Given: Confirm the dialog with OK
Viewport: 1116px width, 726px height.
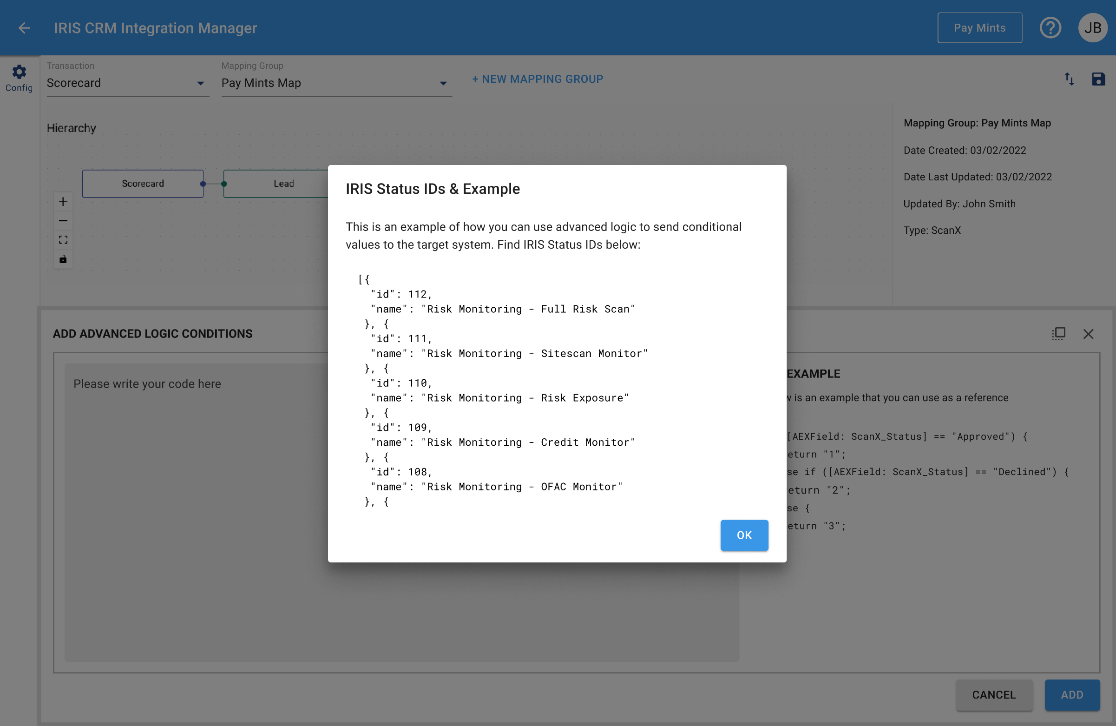Looking at the screenshot, I should click(744, 535).
